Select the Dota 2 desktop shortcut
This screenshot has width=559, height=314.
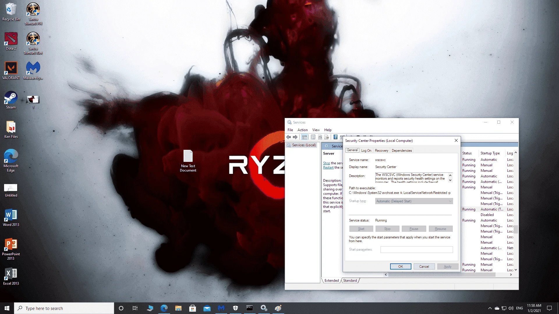(x=11, y=41)
